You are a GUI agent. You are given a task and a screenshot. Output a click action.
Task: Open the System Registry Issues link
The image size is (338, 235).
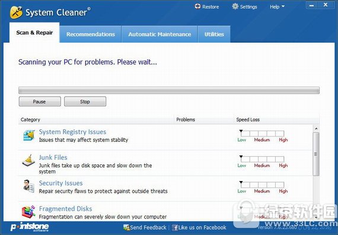[x=73, y=132]
